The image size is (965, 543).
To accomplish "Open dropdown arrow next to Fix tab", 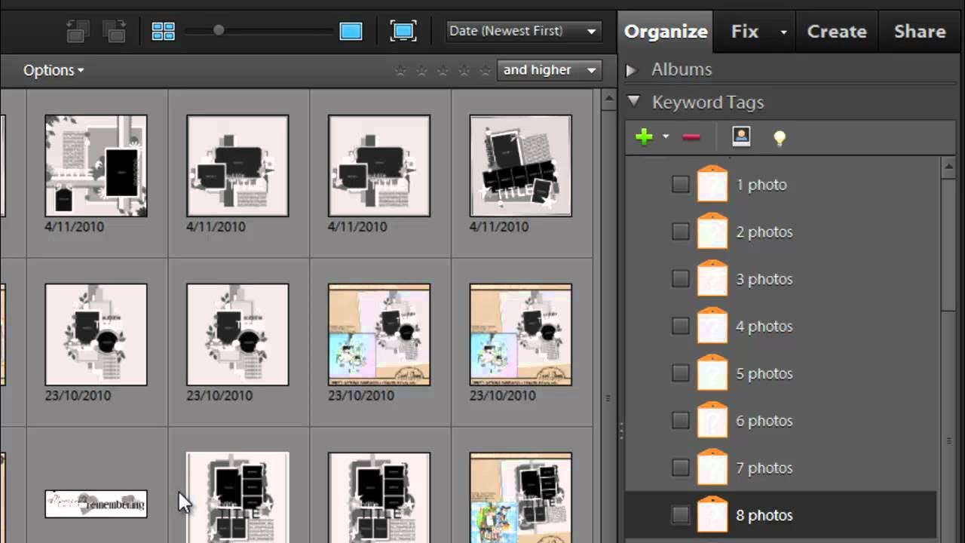I will 783,32.
